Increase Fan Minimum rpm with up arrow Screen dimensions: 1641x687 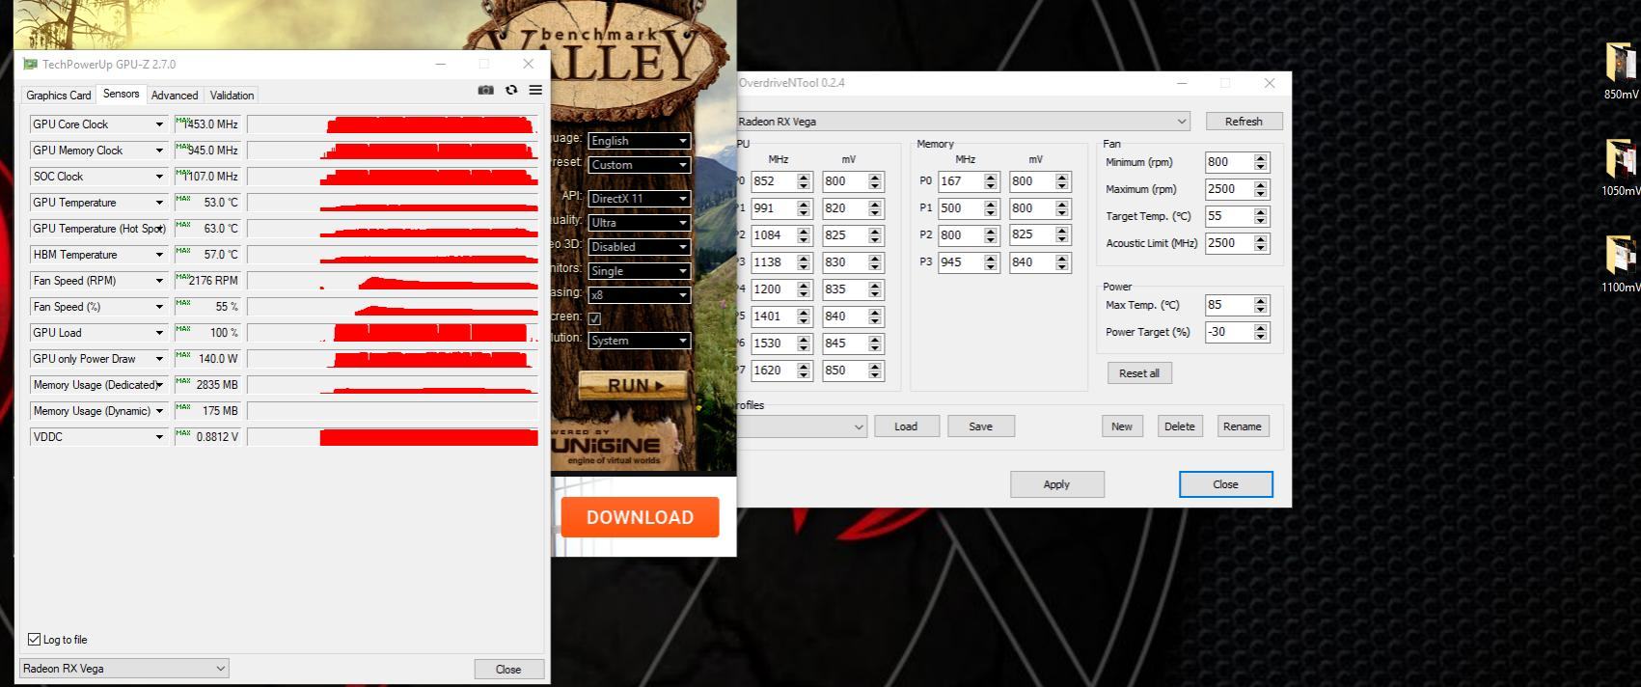pyautogui.click(x=1260, y=158)
